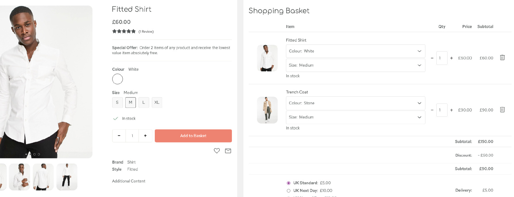514x197 pixels.
Task: Decrease product page quantity with minus
Action: 119,136
